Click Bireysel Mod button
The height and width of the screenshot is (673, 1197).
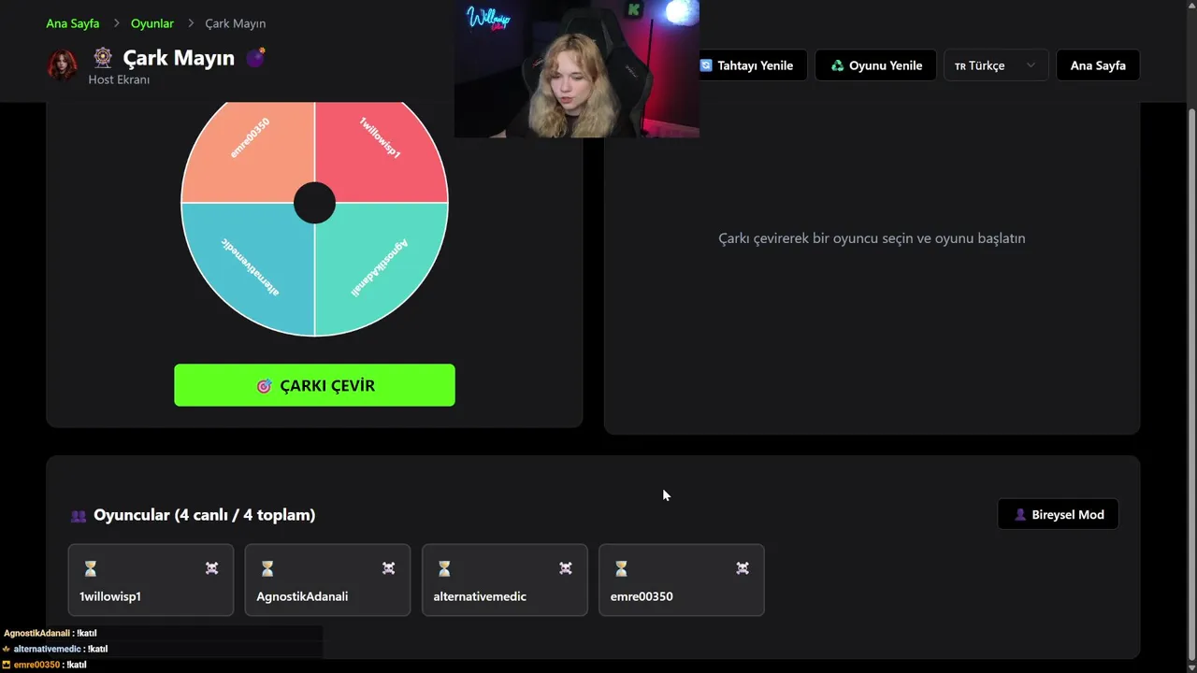pyautogui.click(x=1058, y=514)
